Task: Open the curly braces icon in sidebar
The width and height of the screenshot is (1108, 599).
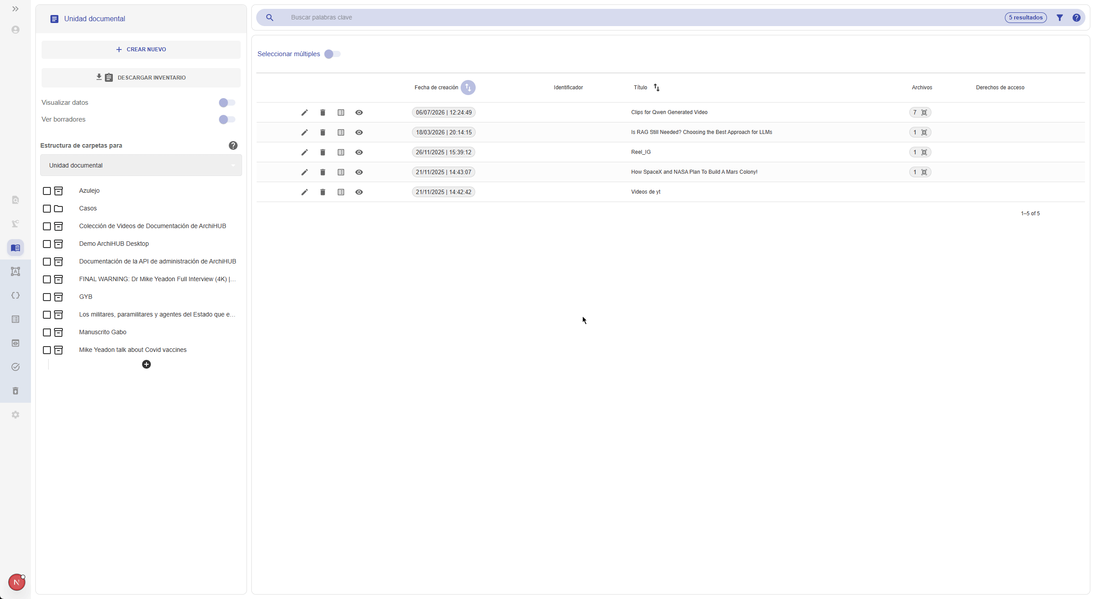Action: pos(15,295)
